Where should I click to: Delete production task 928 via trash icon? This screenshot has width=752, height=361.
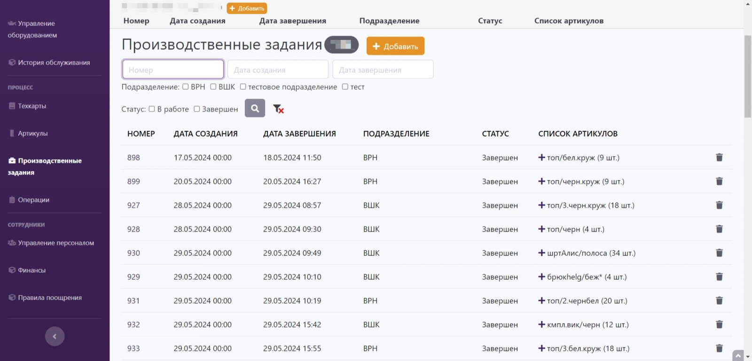tap(719, 229)
